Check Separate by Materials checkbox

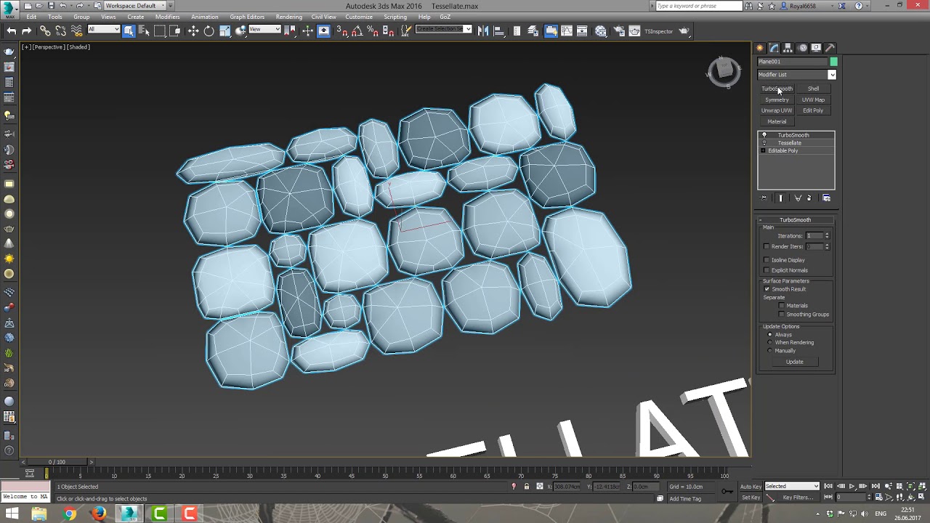coord(782,306)
